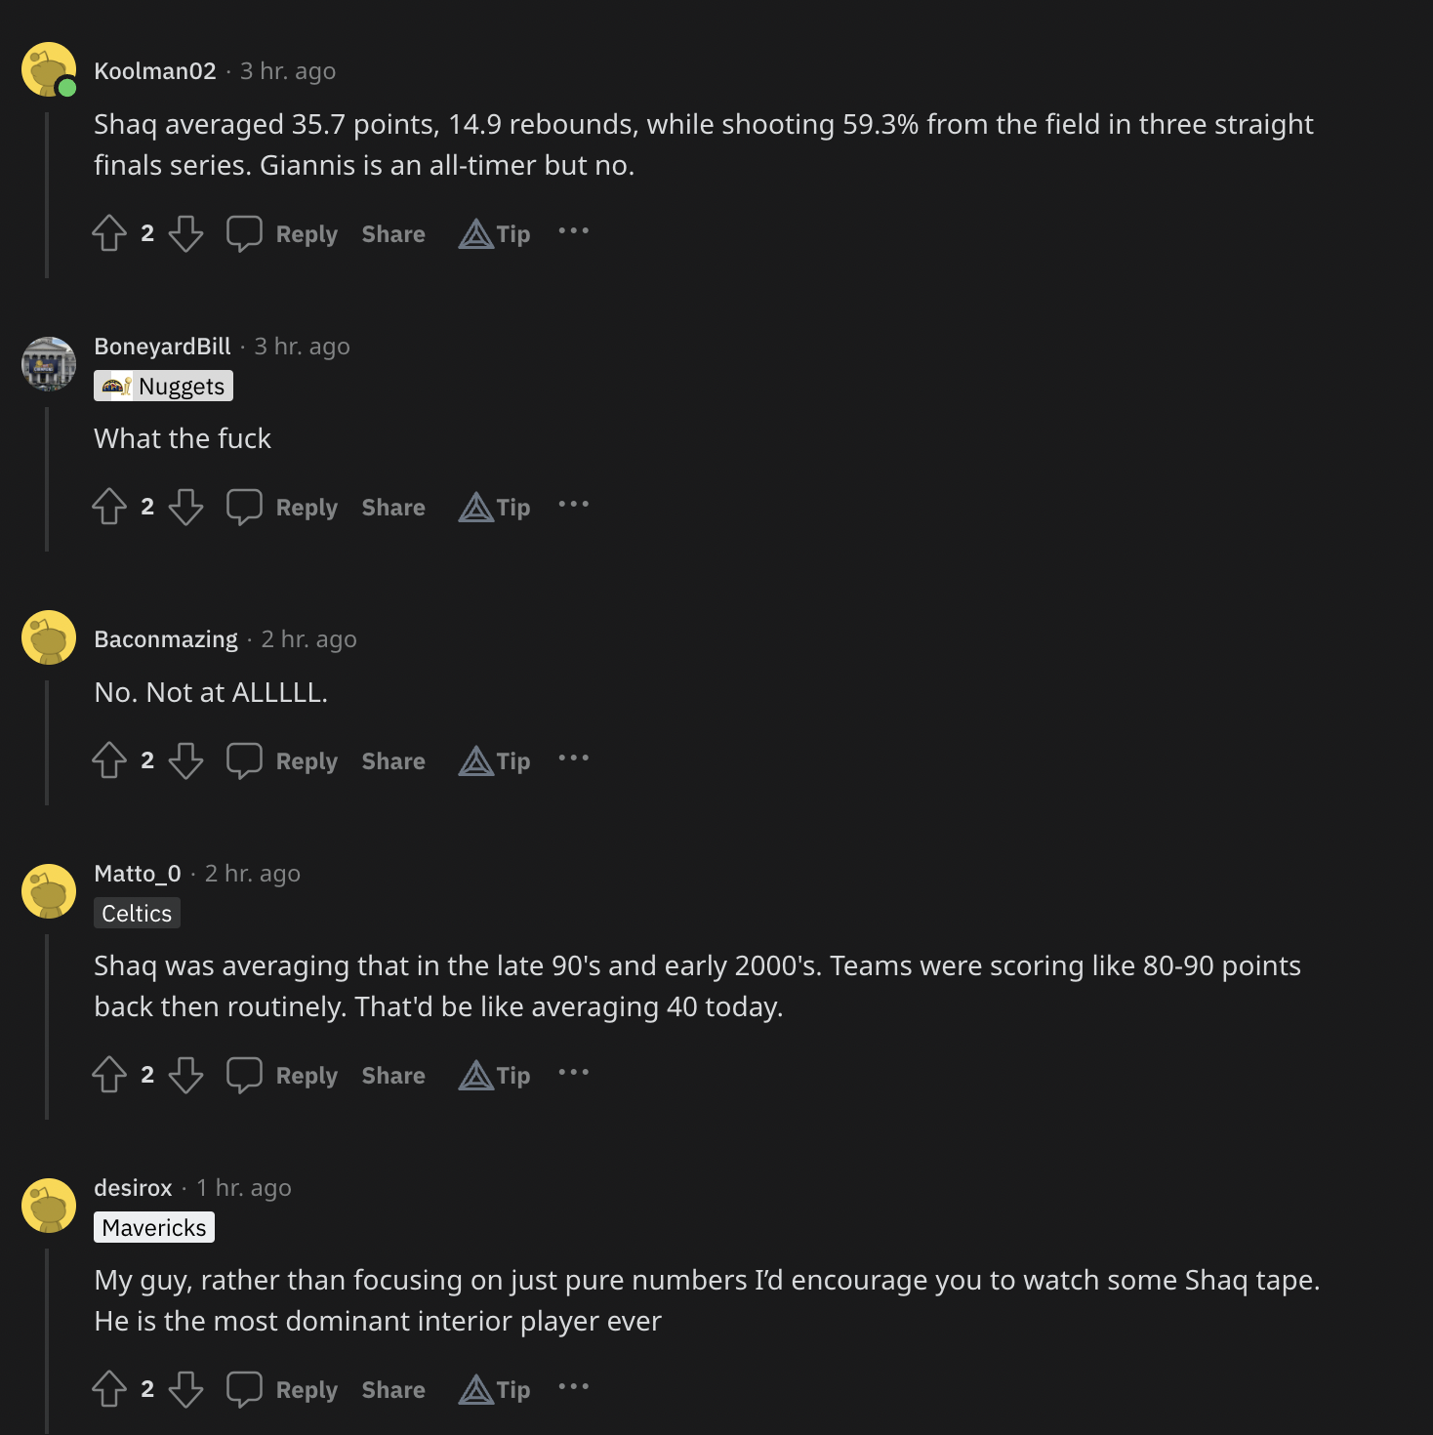The height and width of the screenshot is (1435, 1433).
Task: Upvote Koolman02's comment about Shaq's averages
Action: [x=109, y=233]
